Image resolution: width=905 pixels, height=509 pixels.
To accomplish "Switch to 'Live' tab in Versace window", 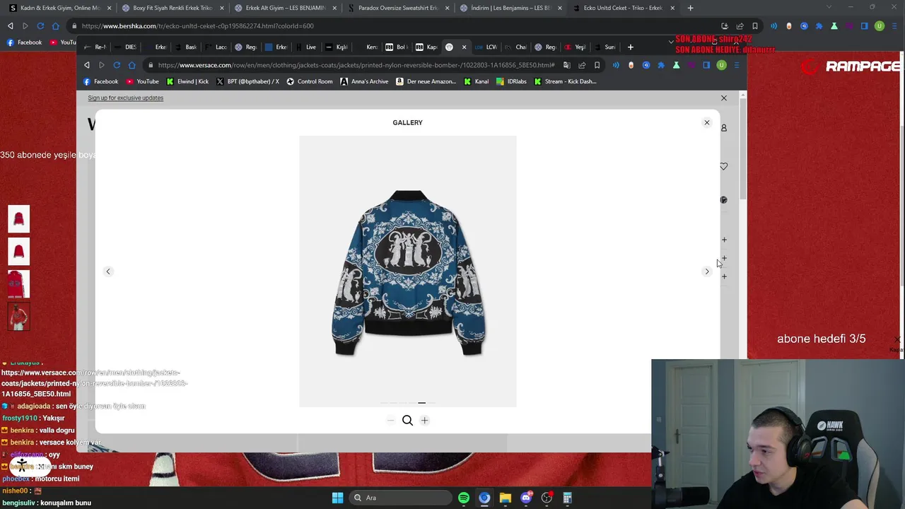I will point(306,47).
